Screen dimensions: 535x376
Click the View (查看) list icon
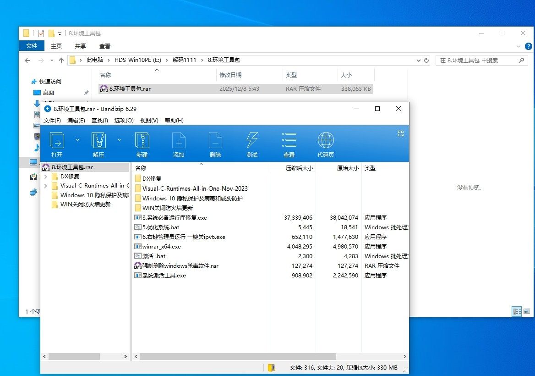[289, 140]
